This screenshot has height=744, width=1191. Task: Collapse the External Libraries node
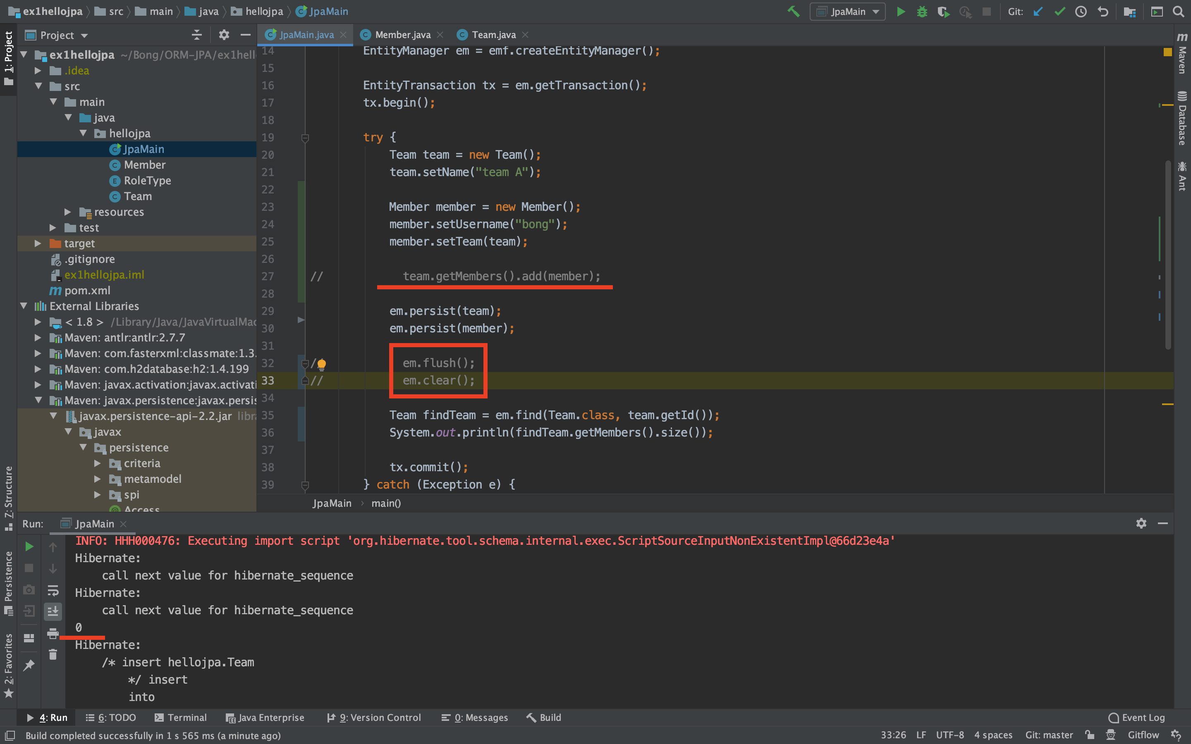(x=24, y=306)
